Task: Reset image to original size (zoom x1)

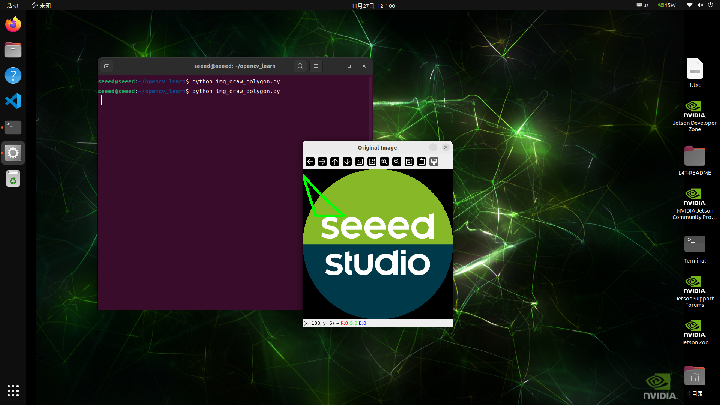Action: point(360,162)
